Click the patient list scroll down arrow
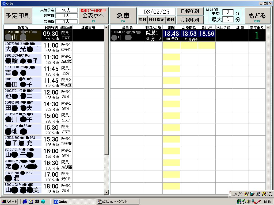This screenshot has height=205, width=274. pos(106,192)
